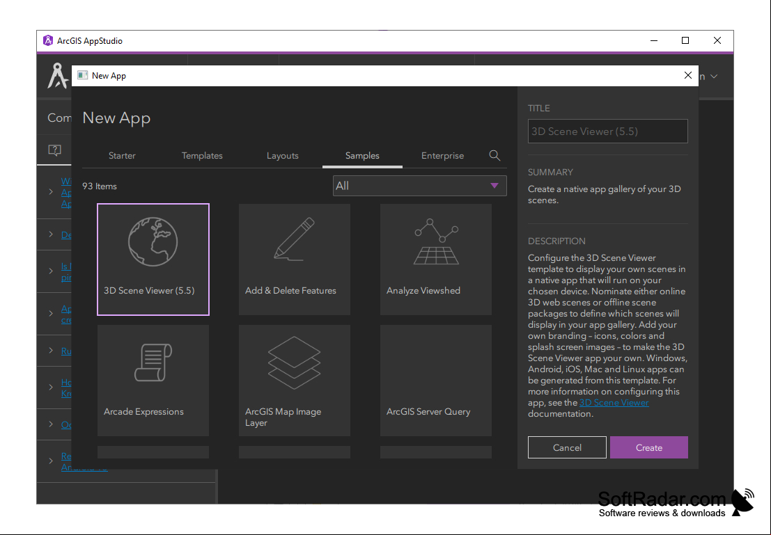Viewport: 771px width, 535px height.
Task: Choose the ArcGIS Server Query sample tile
Action: coord(436,381)
